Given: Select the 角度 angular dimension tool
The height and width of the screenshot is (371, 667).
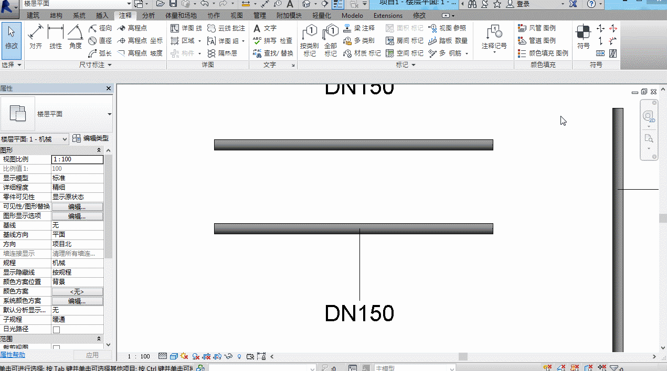Looking at the screenshot, I should (76, 37).
